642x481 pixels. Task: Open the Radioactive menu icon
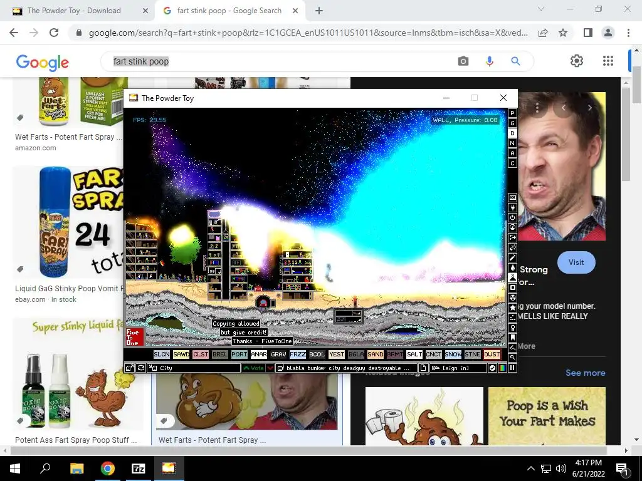click(512, 297)
